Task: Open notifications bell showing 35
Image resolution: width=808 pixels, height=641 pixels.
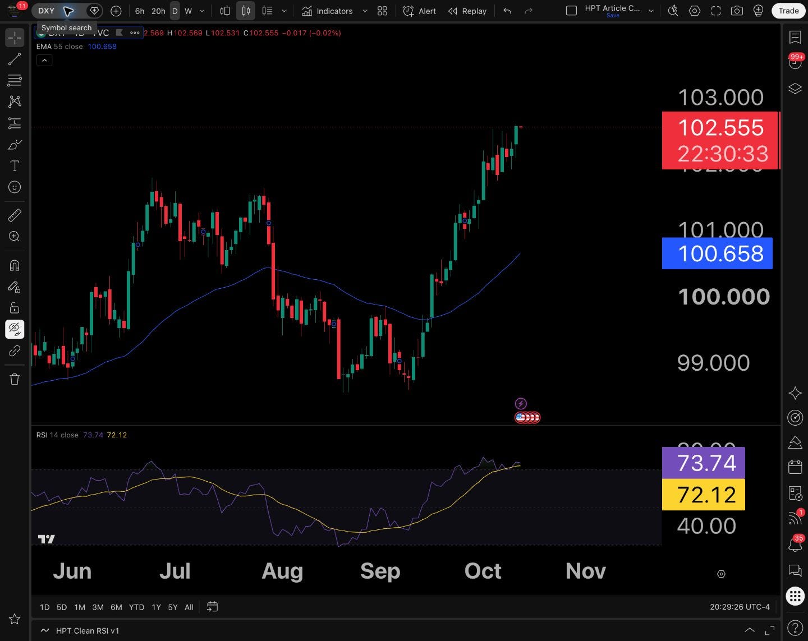Action: click(795, 543)
